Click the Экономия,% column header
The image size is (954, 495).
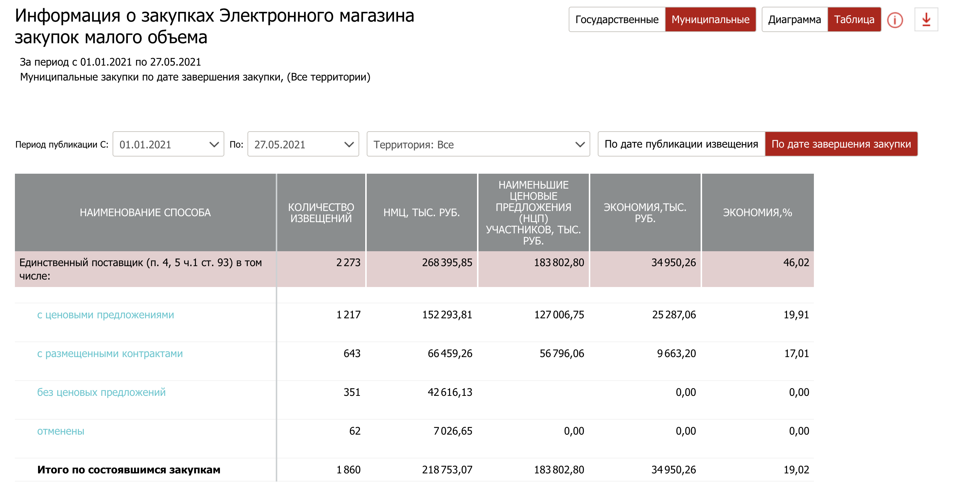(757, 213)
